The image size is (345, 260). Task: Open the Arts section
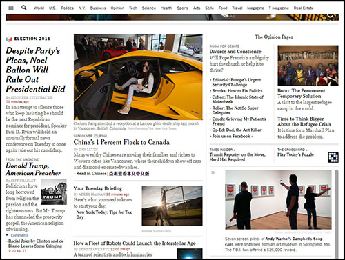tap(197, 8)
